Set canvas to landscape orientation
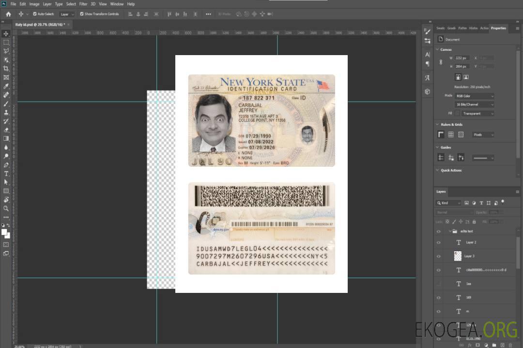The image size is (523, 348). coord(466,77)
